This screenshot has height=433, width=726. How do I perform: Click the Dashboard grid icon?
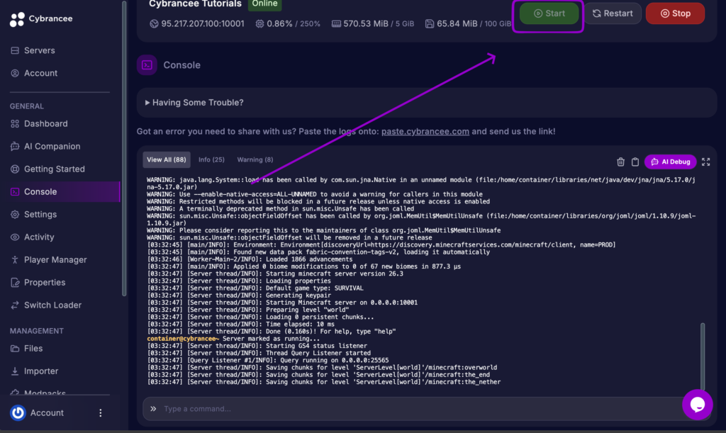click(x=15, y=123)
